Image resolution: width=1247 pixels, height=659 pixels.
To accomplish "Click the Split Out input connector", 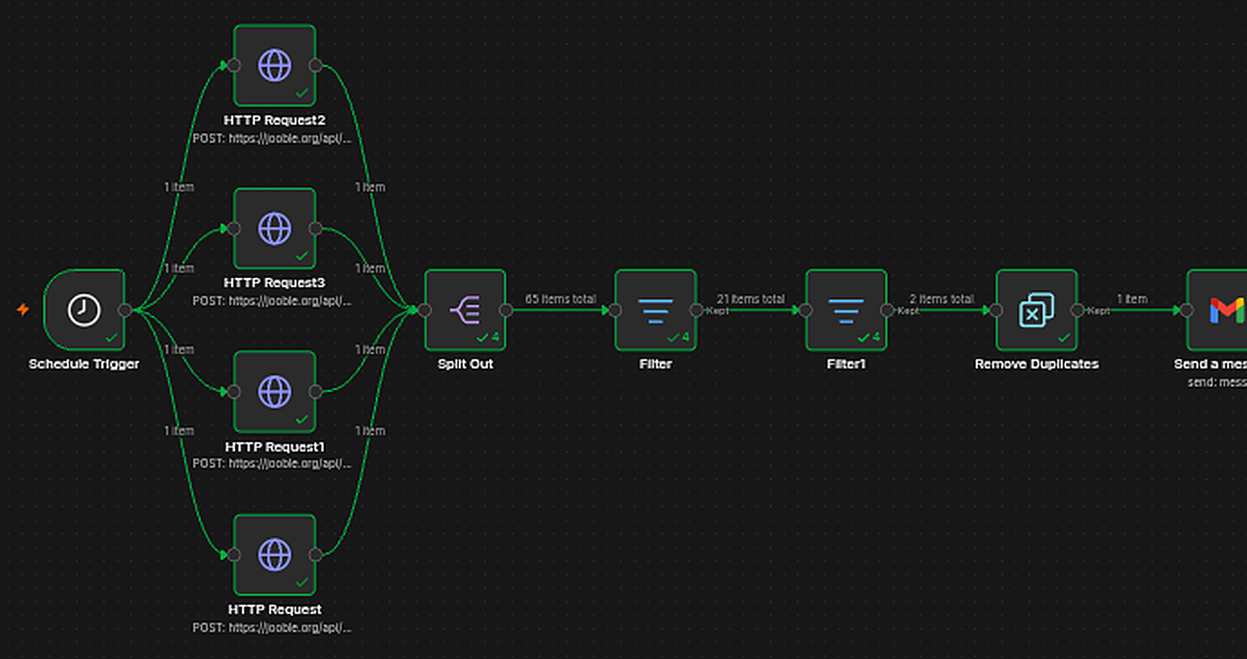I will tap(424, 310).
